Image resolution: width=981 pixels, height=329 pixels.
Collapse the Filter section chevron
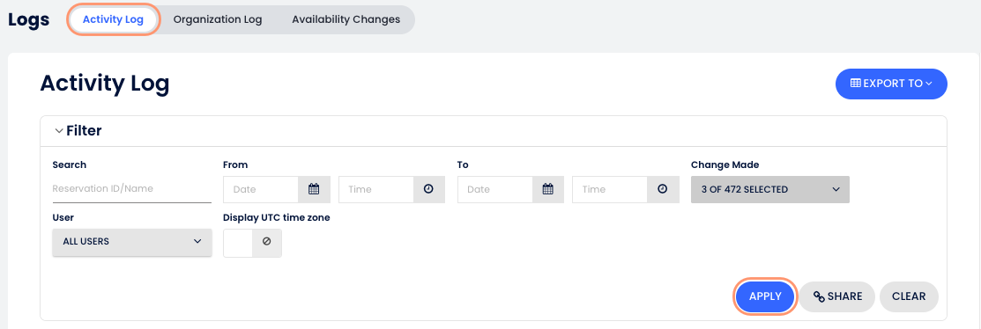59,131
